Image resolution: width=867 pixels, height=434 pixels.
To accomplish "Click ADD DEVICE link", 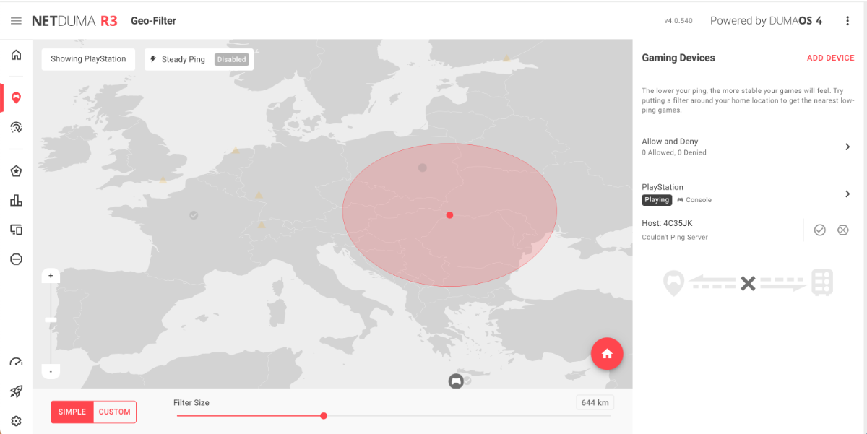I will 830,58.
